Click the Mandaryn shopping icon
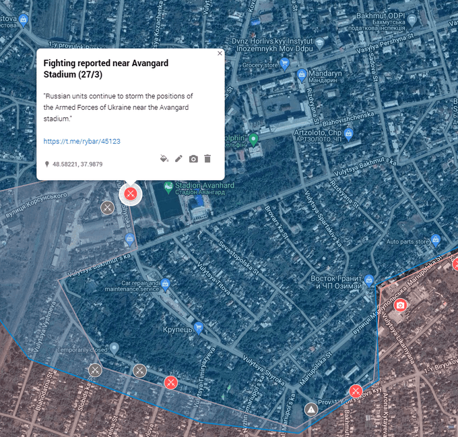The height and width of the screenshot is (437, 458). [x=302, y=74]
